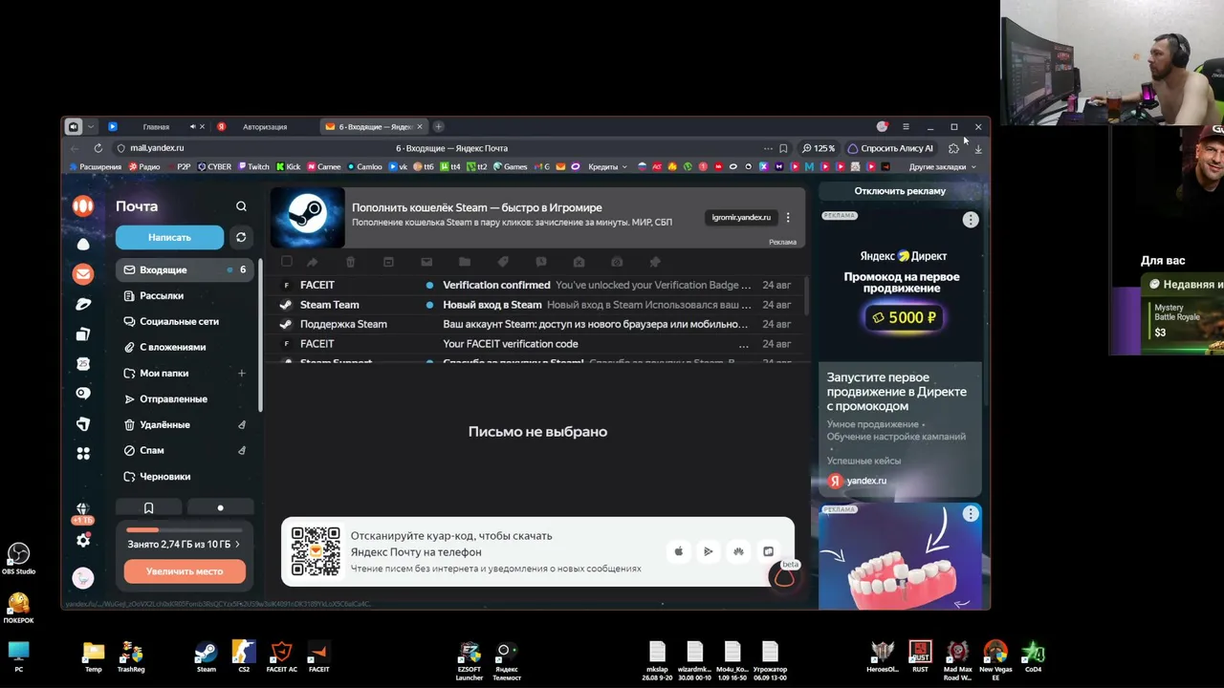This screenshot has width=1224, height=688.
Task: Open Yandex Mail settings gear
Action: click(x=83, y=541)
